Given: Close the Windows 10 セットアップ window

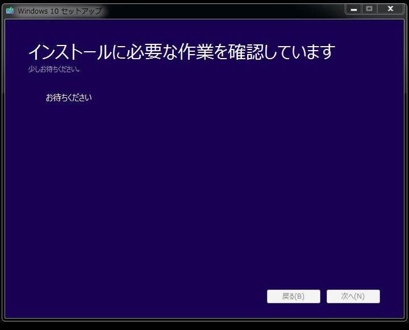Looking at the screenshot, I should [390, 9].
